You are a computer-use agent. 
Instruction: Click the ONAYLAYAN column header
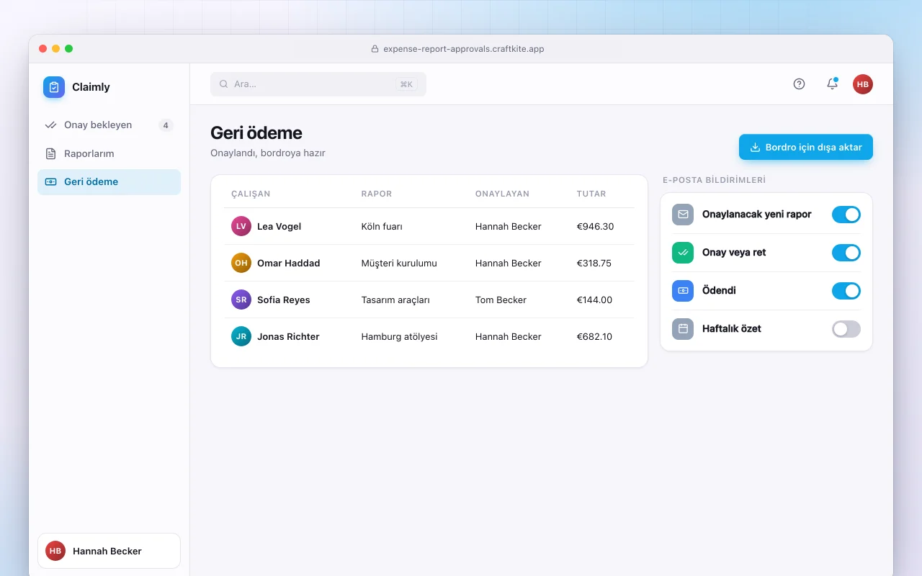click(x=502, y=194)
